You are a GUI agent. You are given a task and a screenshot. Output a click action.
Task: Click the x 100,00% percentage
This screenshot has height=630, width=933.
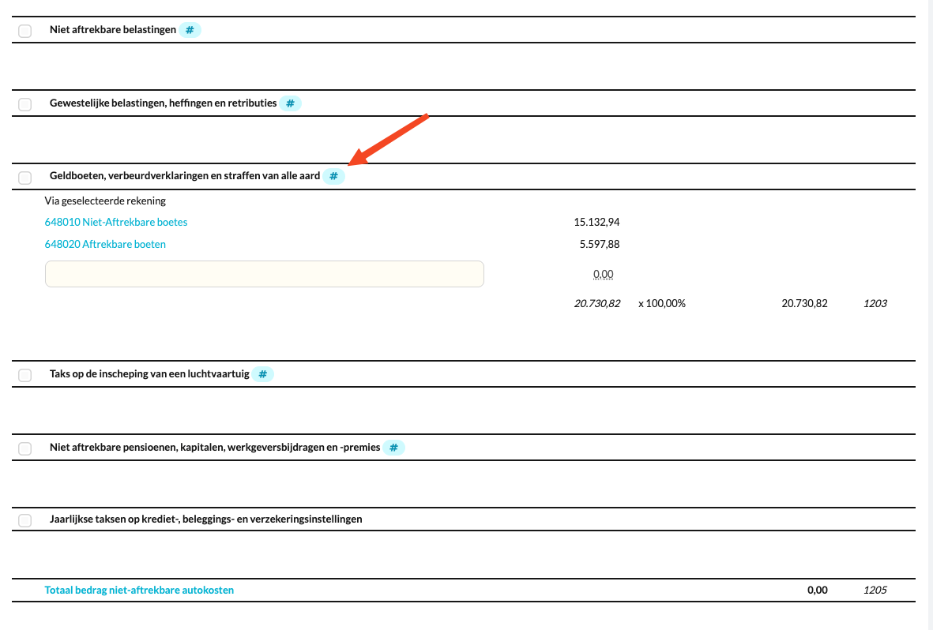[662, 303]
